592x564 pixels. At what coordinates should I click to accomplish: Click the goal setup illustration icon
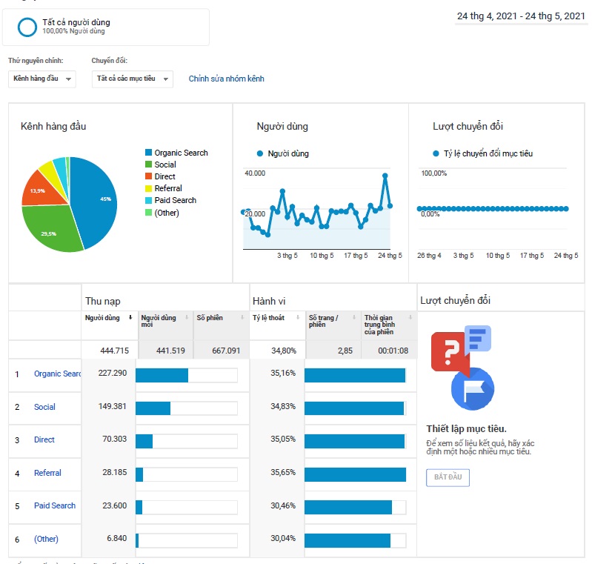[x=463, y=368]
